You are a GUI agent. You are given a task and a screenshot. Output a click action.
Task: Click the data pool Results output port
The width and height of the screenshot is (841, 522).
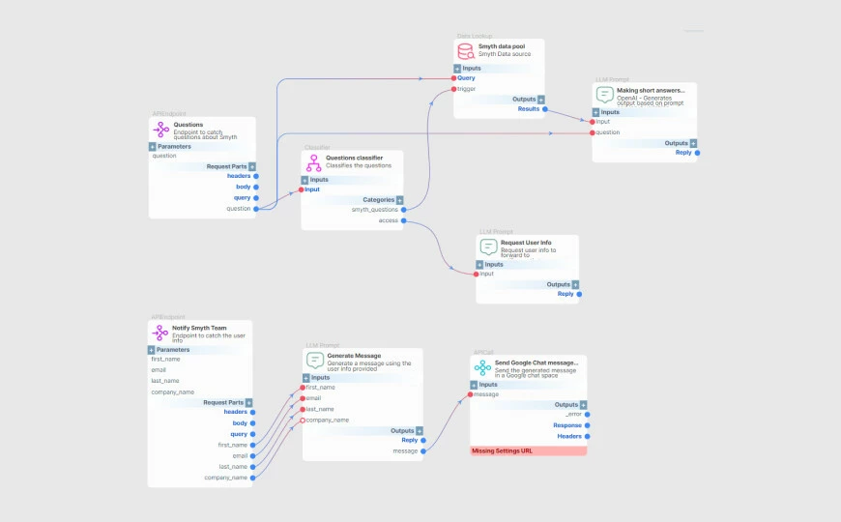pyautogui.click(x=545, y=109)
